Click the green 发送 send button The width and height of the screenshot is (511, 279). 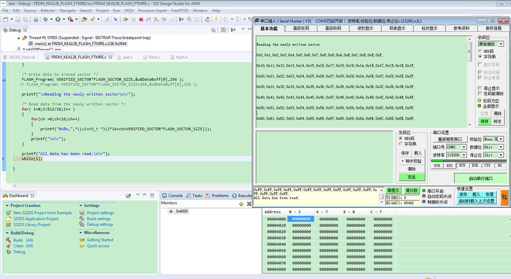411,176
